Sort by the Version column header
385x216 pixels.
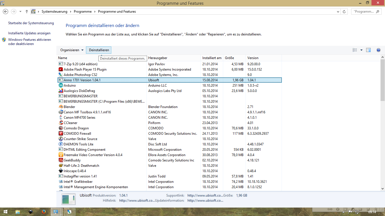253,58
